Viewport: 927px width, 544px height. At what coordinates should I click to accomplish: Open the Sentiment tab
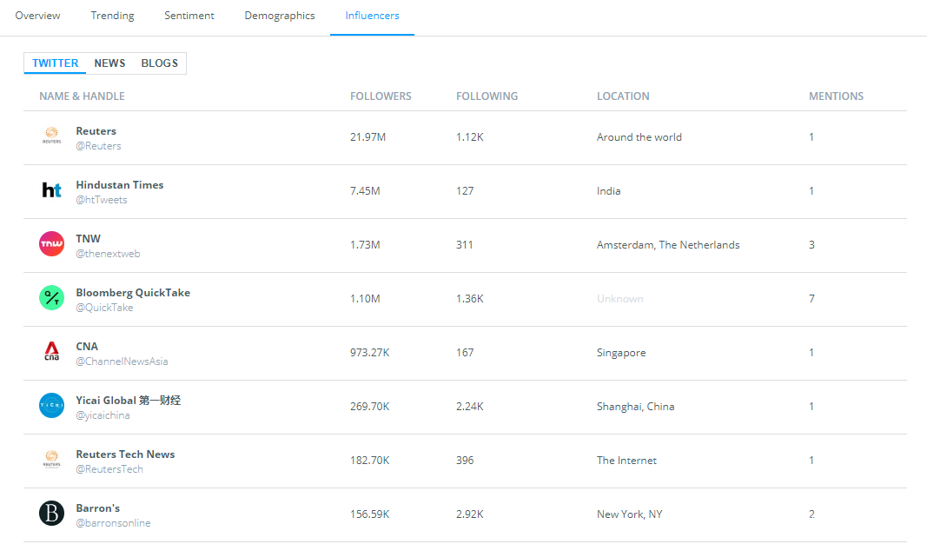(x=189, y=16)
